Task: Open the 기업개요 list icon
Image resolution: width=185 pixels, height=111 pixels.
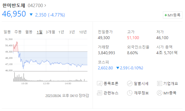Action: [159, 84]
